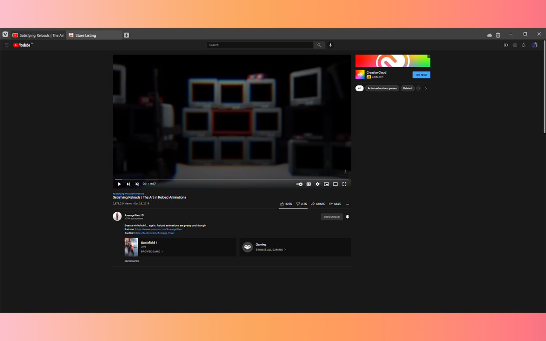Open the YouTube apps grid

(x=515, y=45)
